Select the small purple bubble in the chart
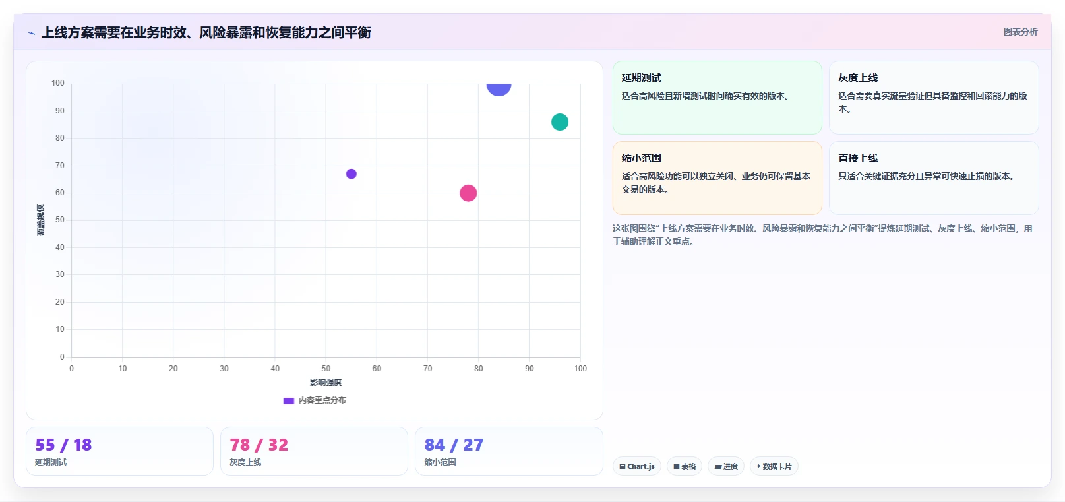 pos(351,174)
